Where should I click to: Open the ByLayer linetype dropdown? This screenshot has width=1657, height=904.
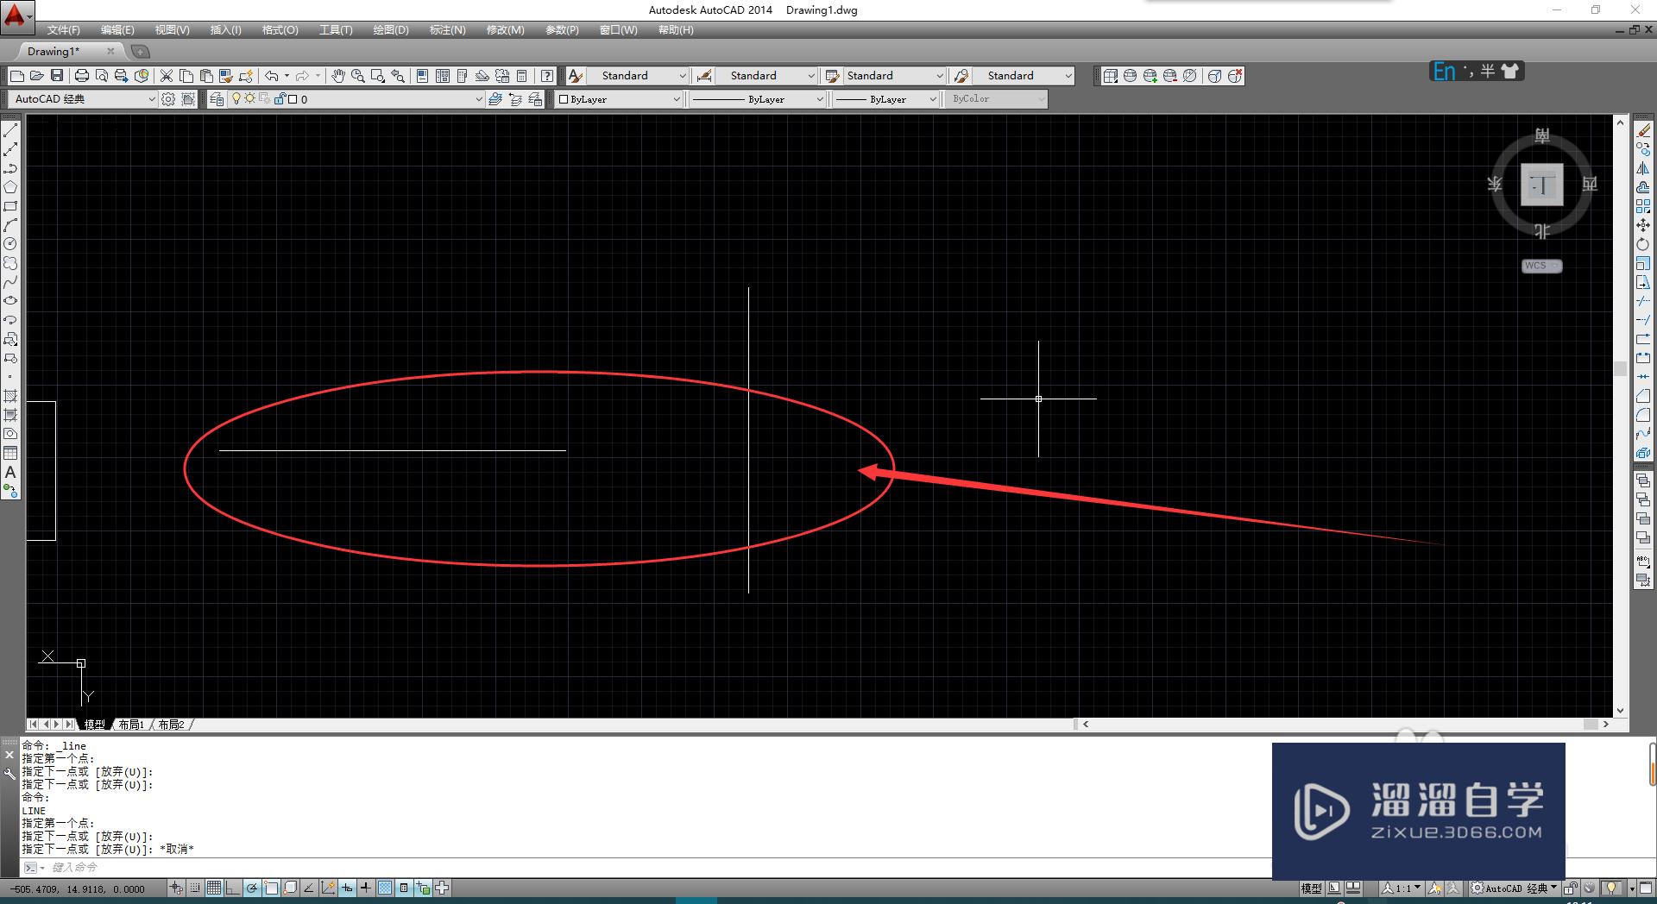(759, 99)
